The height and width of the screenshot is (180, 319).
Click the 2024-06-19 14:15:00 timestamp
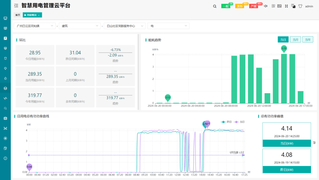click(287, 163)
